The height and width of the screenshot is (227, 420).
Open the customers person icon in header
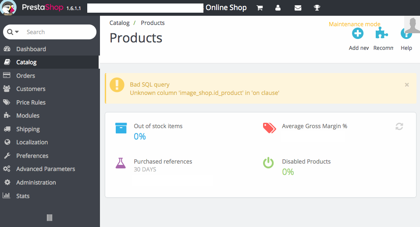tap(278, 8)
